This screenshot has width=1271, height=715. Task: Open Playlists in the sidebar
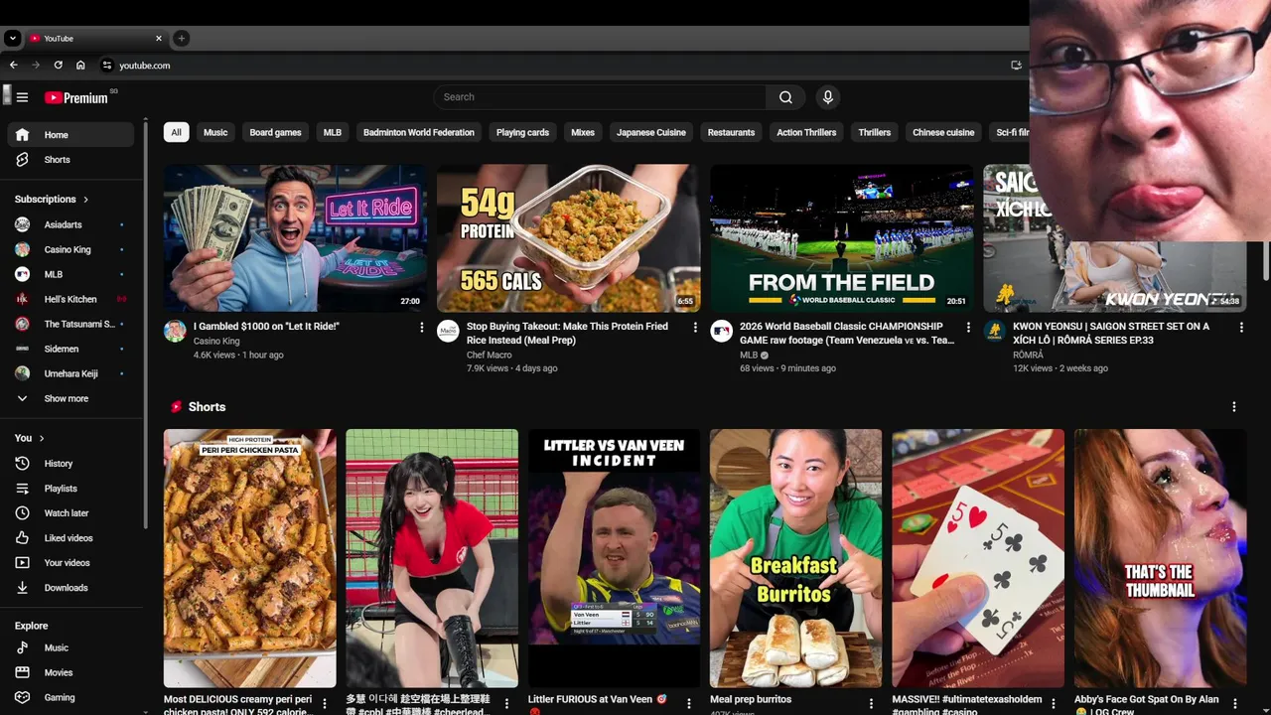pos(70,489)
